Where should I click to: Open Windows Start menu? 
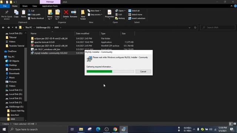pos(4,129)
